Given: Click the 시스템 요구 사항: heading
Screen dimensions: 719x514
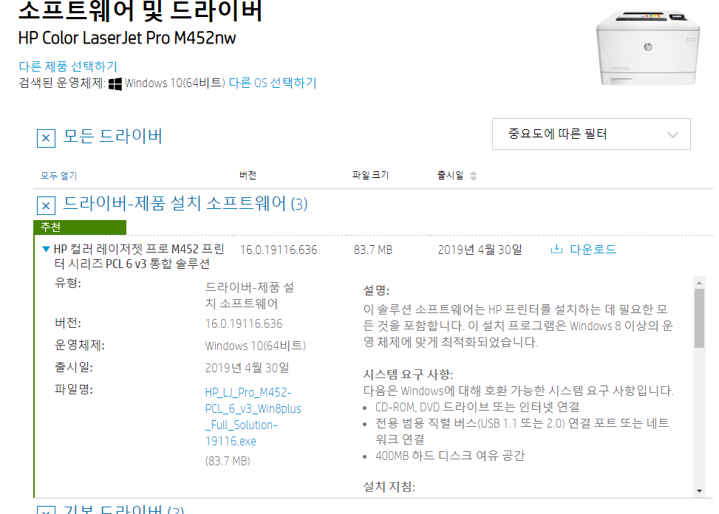Looking at the screenshot, I should (x=408, y=374).
